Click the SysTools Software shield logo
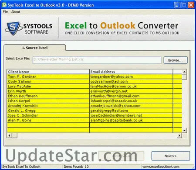196x170 pixels. [x=14, y=28]
